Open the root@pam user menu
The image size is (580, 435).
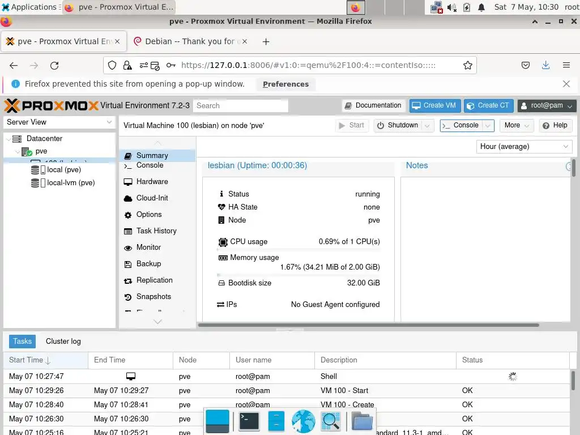547,106
